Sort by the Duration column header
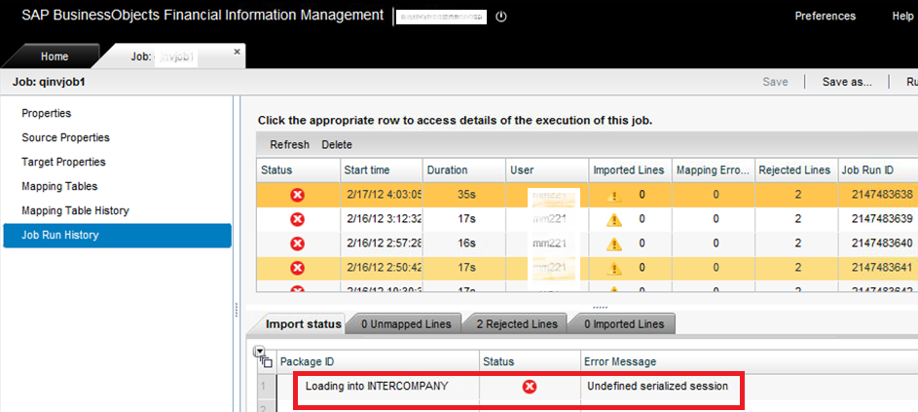This screenshot has height=412, width=918. (x=464, y=169)
